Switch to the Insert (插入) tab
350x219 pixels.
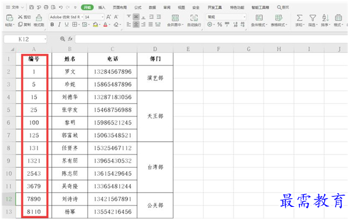coord(101,7)
